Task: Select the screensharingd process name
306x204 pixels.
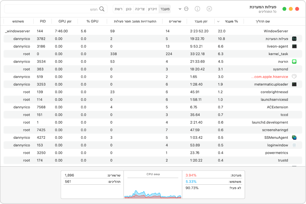Action: coord(275,130)
